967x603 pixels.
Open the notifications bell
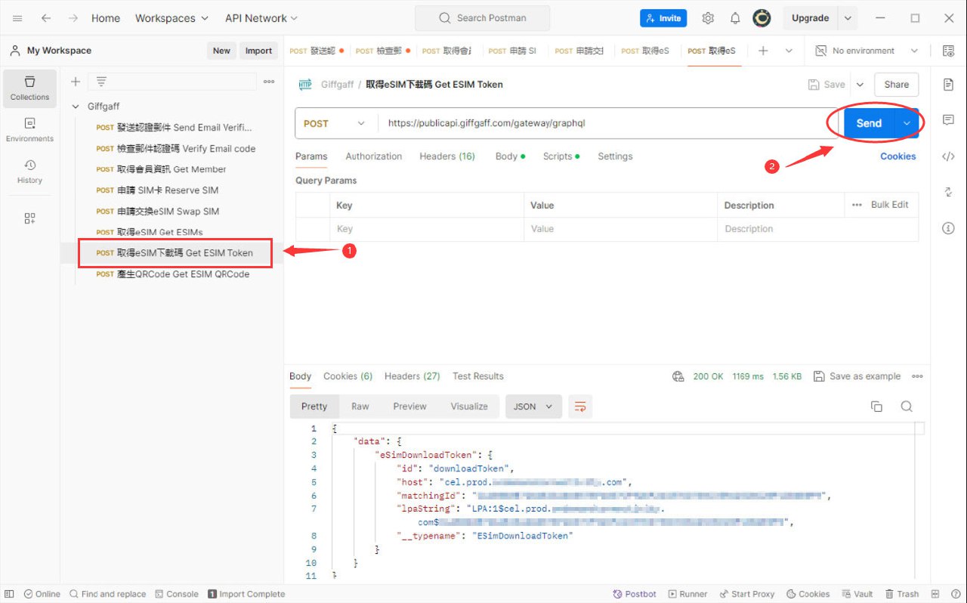click(734, 18)
